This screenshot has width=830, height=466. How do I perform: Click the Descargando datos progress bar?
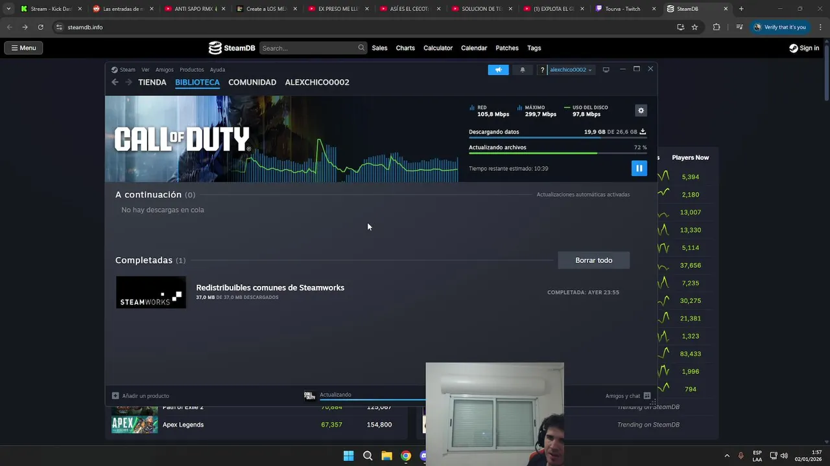tap(558, 138)
